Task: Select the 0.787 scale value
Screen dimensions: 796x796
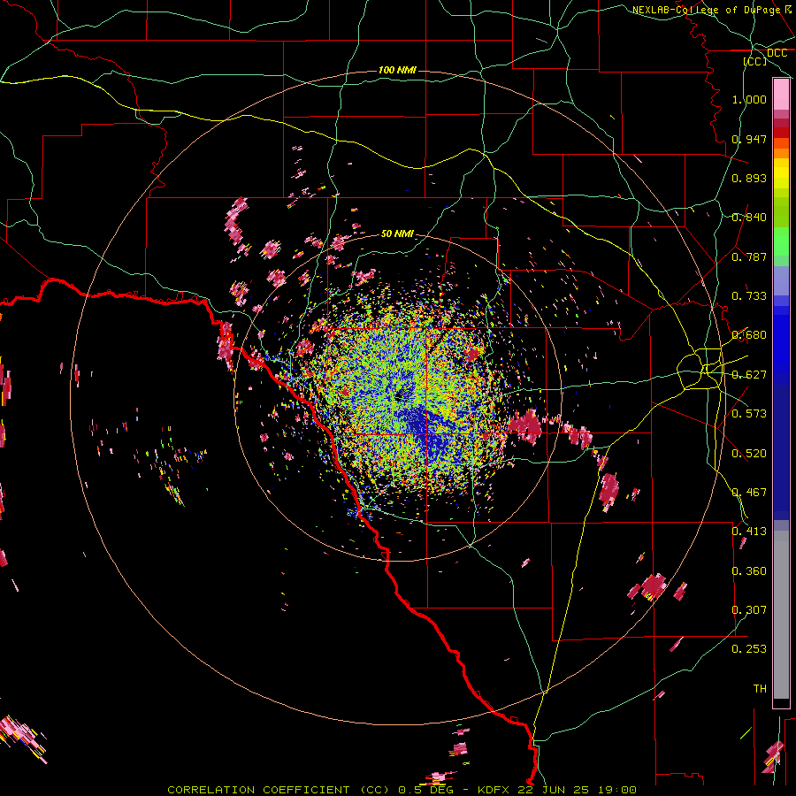Action: [x=749, y=256]
